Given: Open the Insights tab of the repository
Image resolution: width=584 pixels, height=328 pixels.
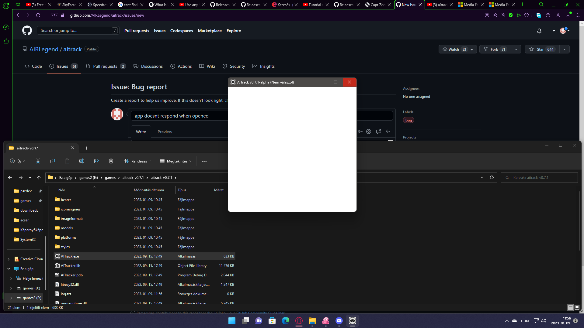Looking at the screenshot, I should [263, 66].
